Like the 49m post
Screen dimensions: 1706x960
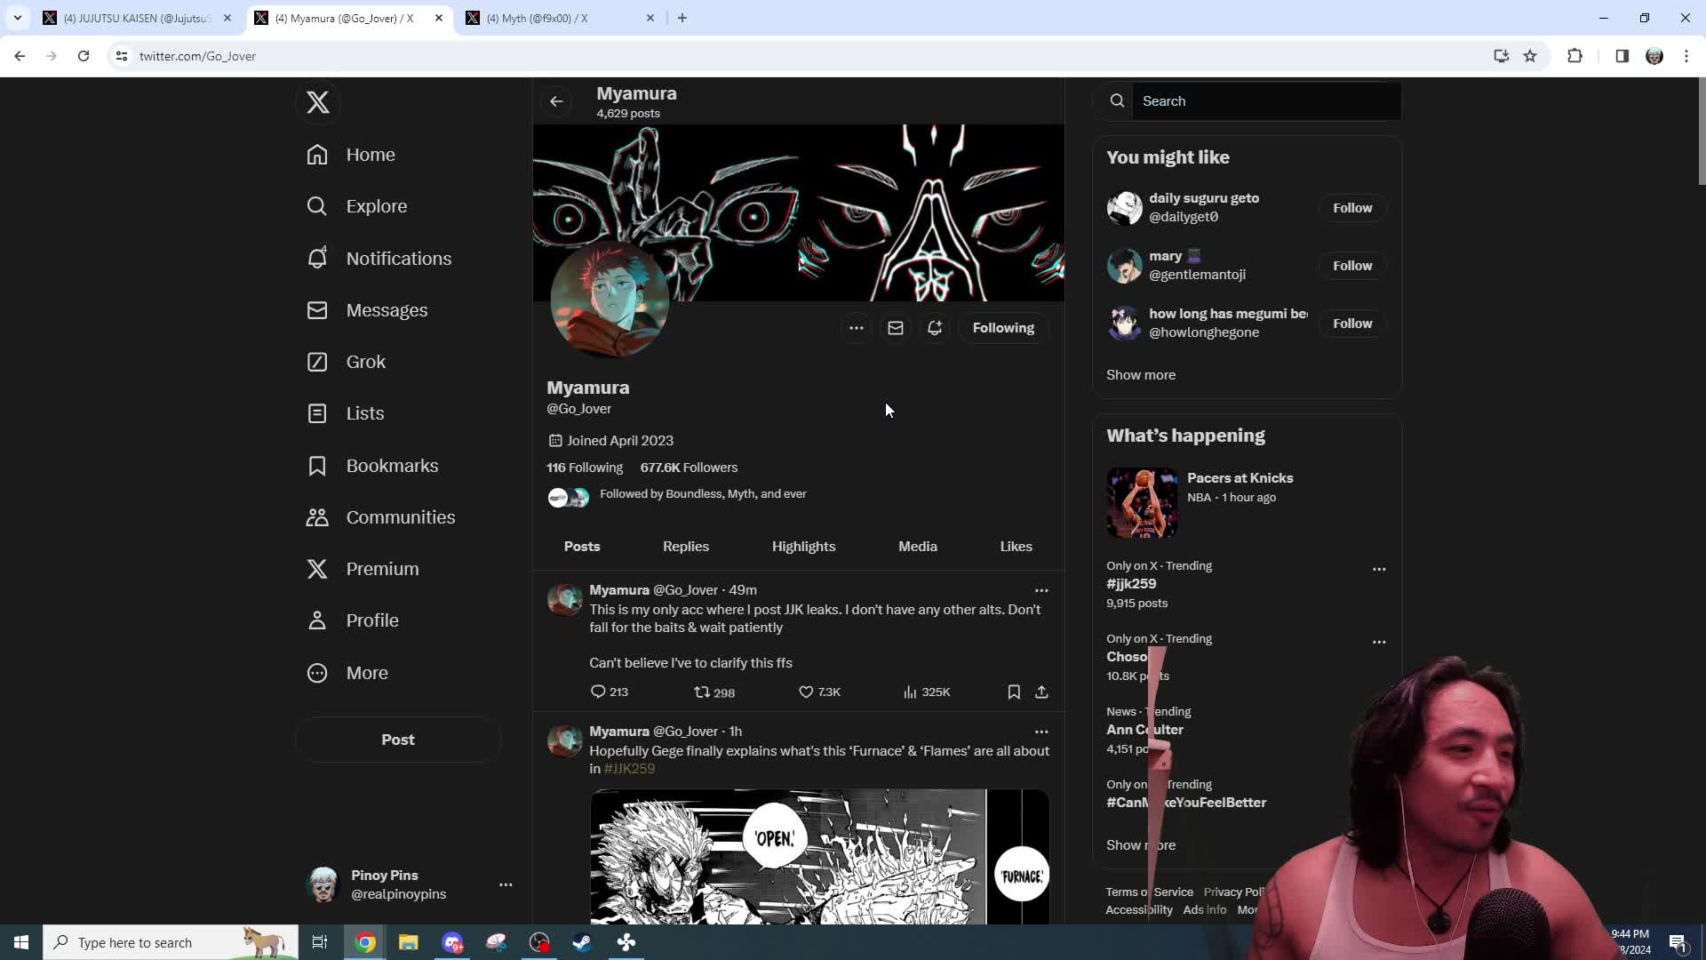(819, 692)
